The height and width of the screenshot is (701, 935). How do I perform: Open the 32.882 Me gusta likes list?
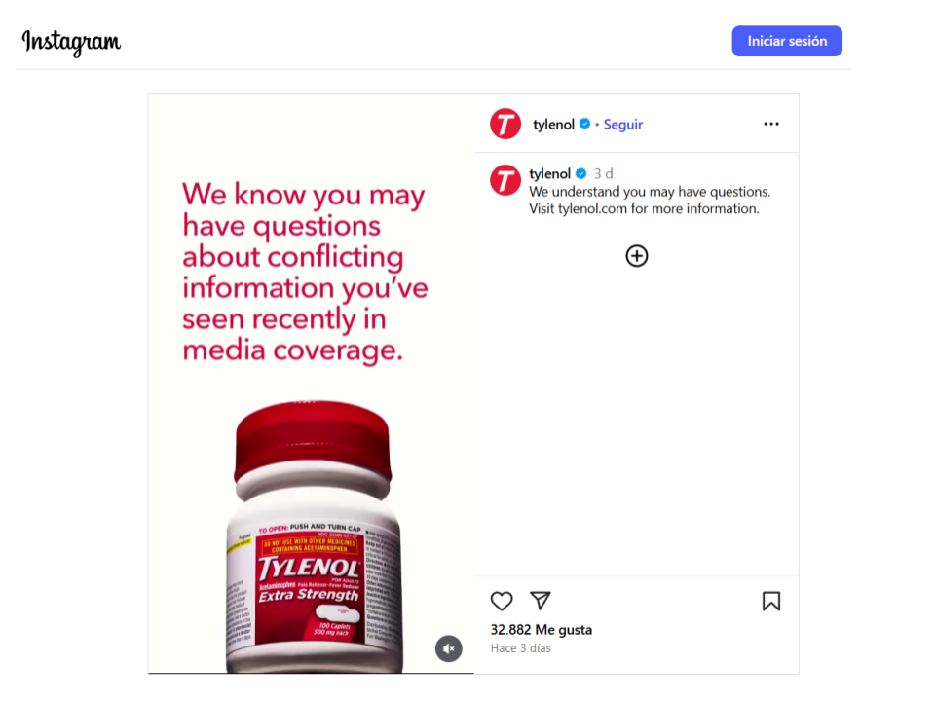point(541,630)
